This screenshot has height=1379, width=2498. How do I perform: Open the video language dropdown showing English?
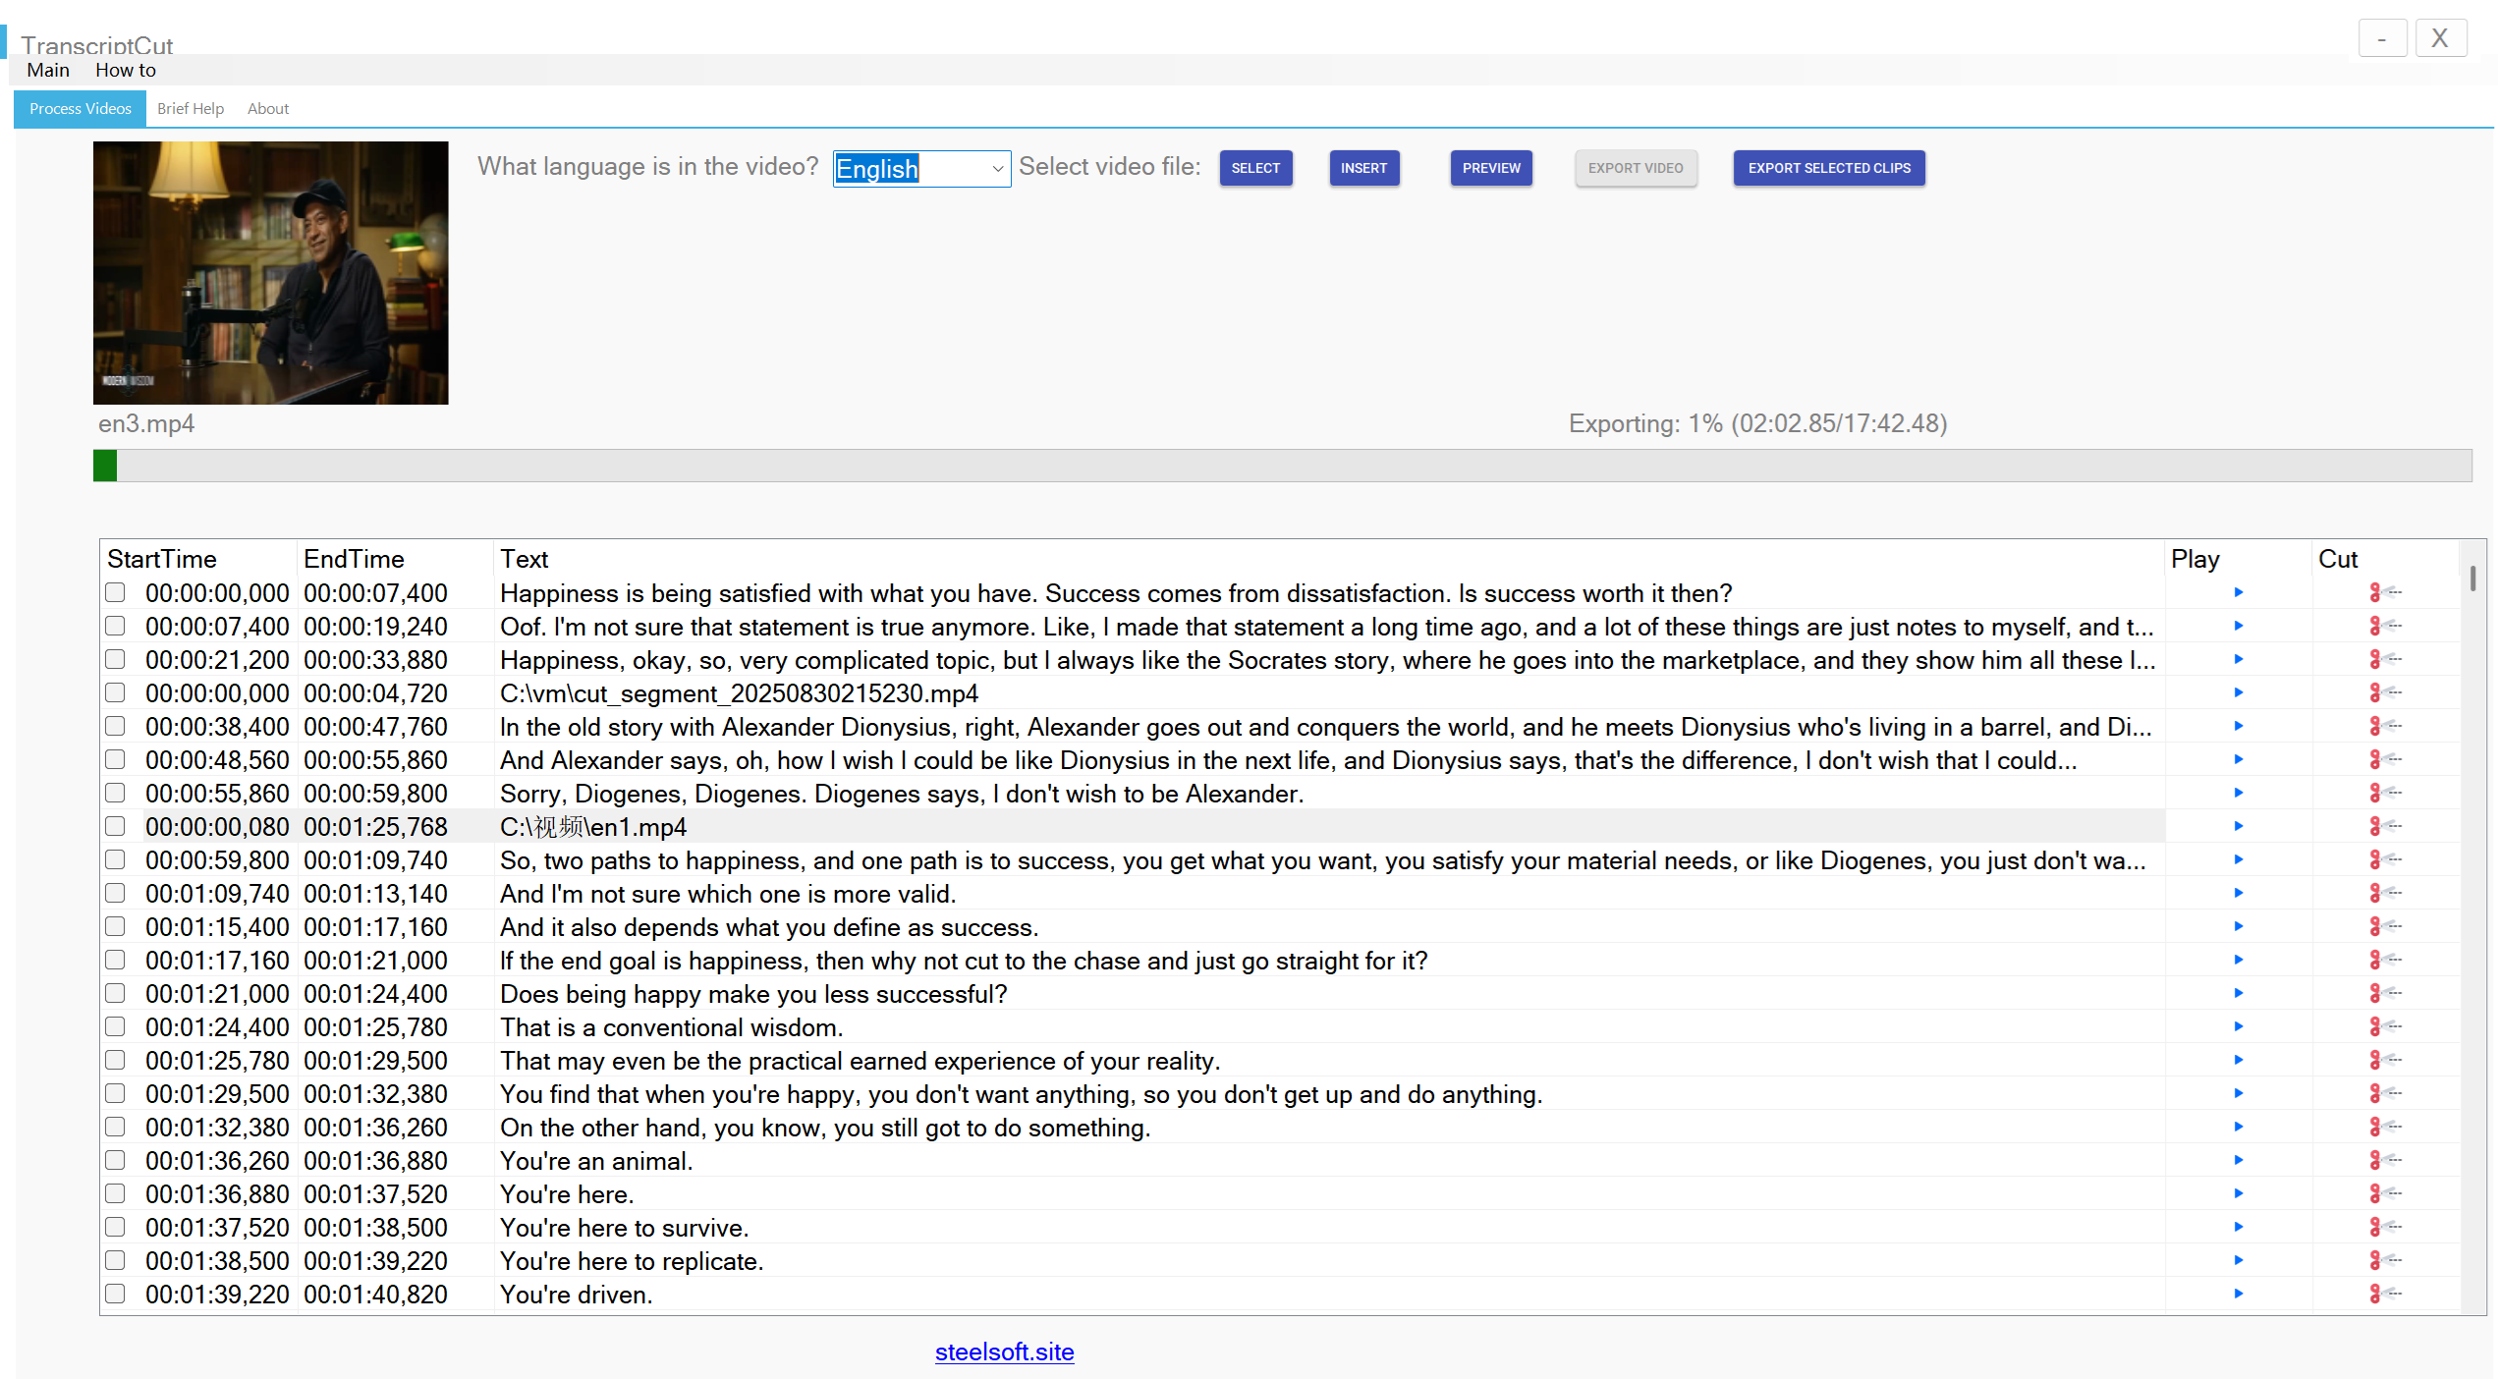coord(921,169)
